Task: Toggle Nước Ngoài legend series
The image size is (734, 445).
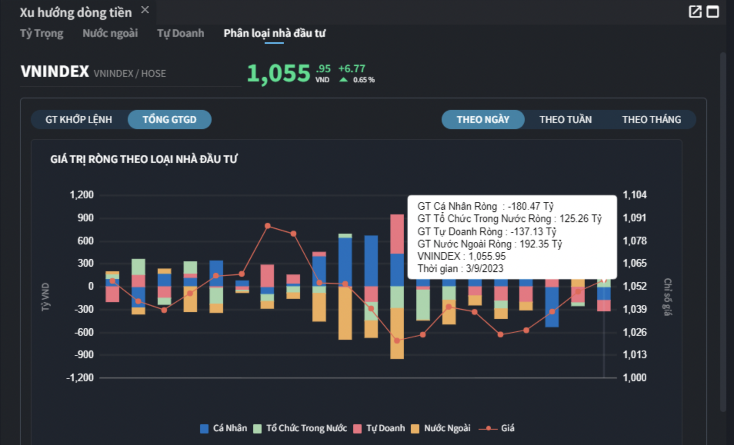Action: (441, 428)
